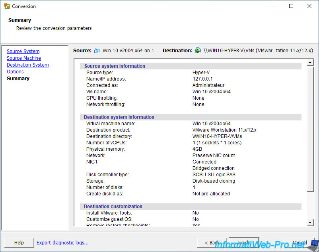Click the Name/IP address label
Viewport: 319px width, 252px height.
pos(106,79)
